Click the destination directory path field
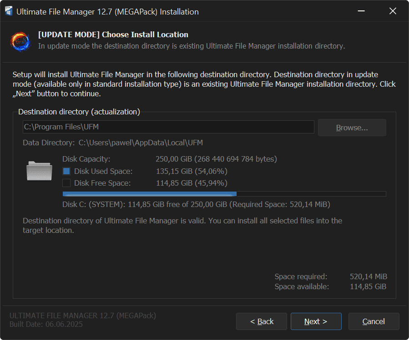The height and width of the screenshot is (340, 409). click(x=168, y=128)
